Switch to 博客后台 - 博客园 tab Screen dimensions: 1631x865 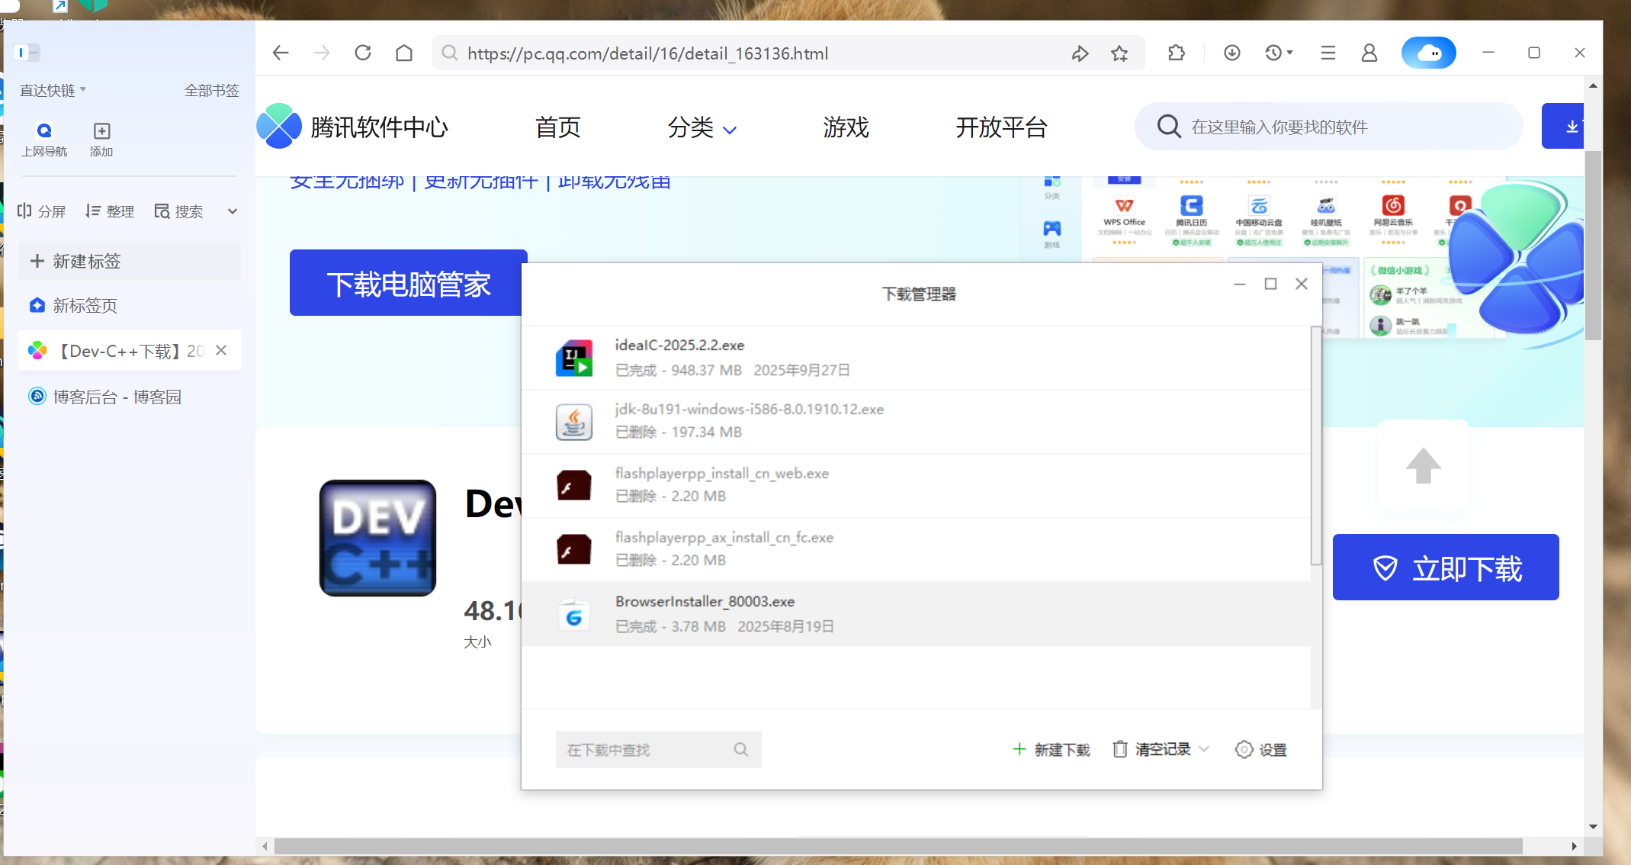(117, 397)
